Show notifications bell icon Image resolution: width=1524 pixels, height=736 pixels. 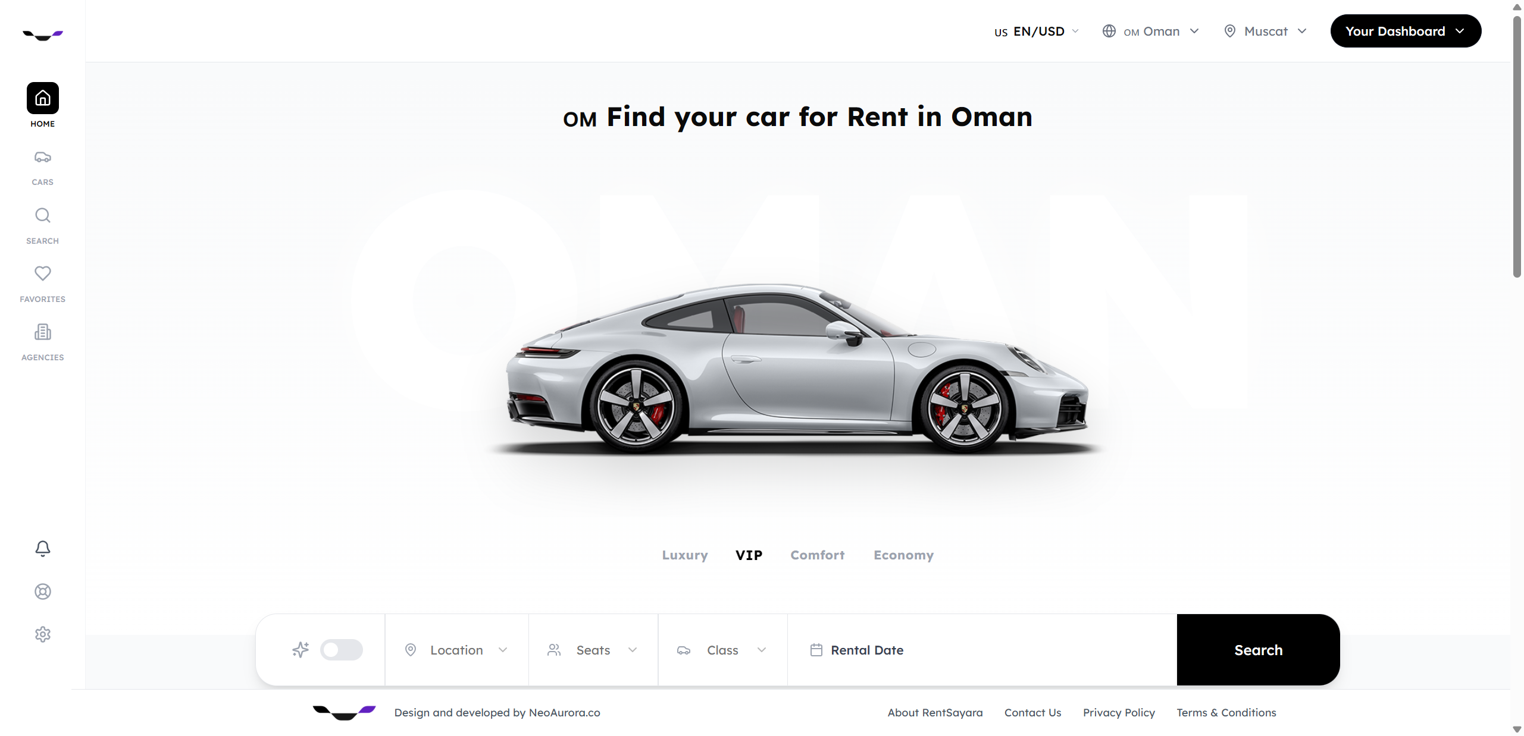pyautogui.click(x=43, y=548)
